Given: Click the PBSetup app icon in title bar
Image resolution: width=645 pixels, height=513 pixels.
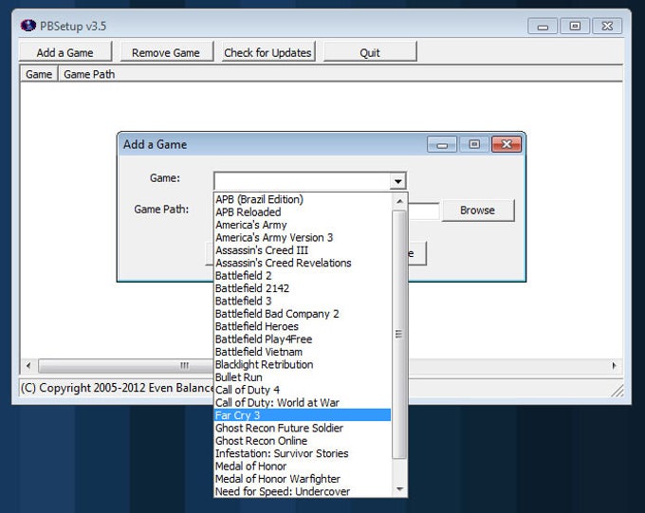Looking at the screenshot, I should tap(28, 26).
